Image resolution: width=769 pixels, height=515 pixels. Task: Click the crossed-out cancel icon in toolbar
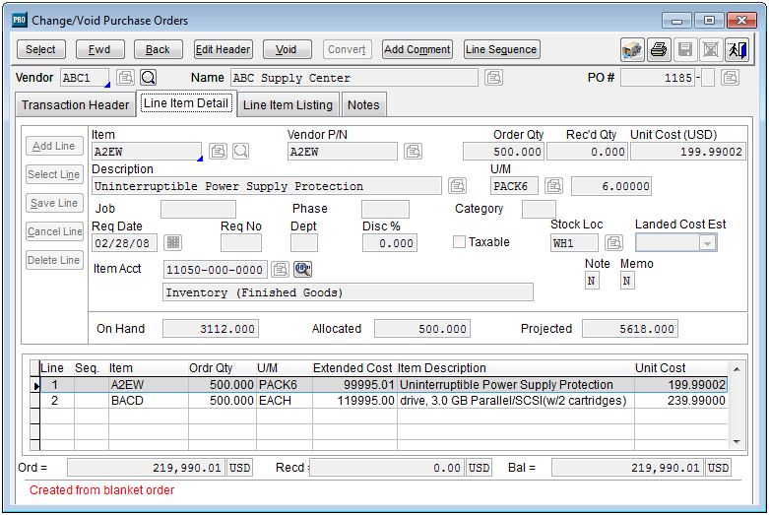coord(711,49)
